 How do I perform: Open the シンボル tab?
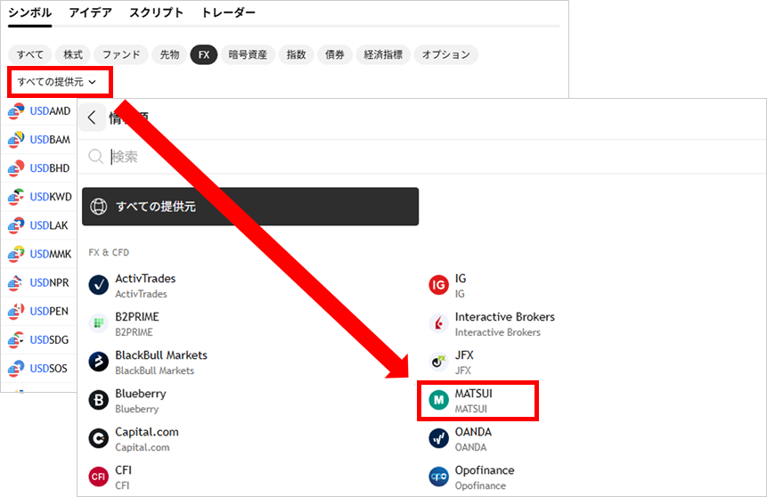(x=29, y=12)
